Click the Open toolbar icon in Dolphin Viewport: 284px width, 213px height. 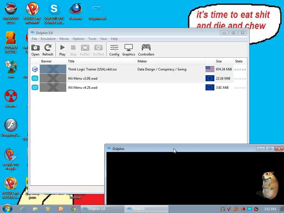pyautogui.click(x=35, y=50)
